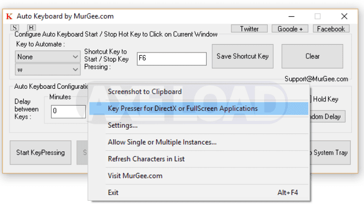Image resolution: width=364 pixels, height=206 pixels.
Task: Click the red K application icon
Action: tap(9, 16)
